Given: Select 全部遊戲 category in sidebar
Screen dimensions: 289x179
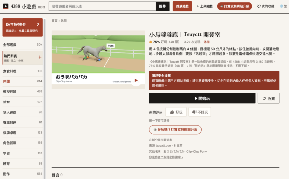Looking at the screenshot, I should click(x=23, y=45).
